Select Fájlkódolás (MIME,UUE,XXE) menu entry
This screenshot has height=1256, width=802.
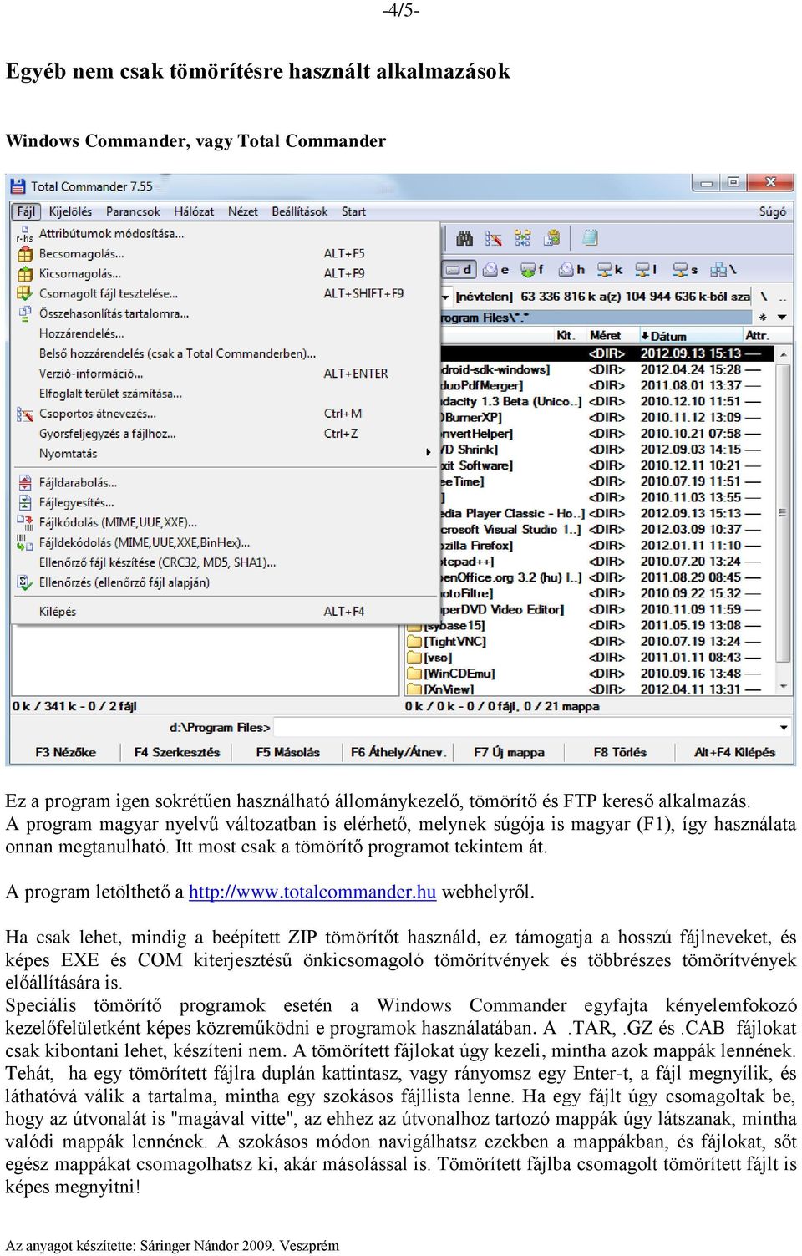[225, 522]
